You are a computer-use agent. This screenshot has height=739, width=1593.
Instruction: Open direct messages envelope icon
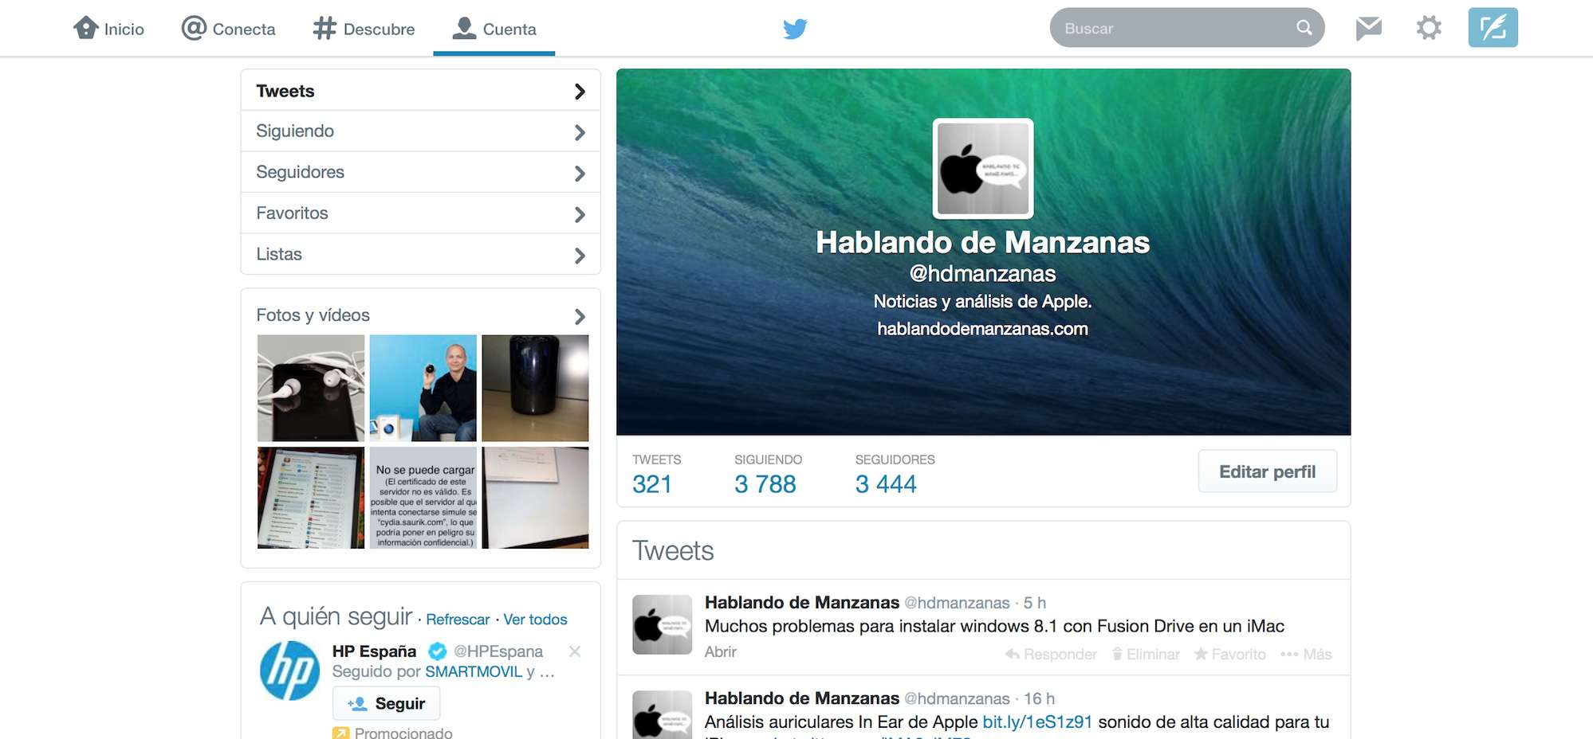pyautogui.click(x=1368, y=28)
